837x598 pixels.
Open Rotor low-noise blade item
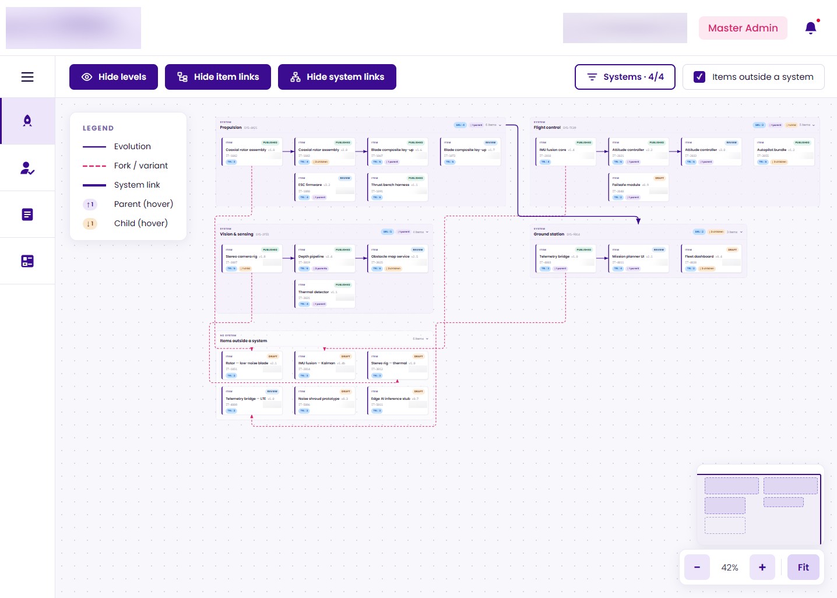(x=252, y=365)
